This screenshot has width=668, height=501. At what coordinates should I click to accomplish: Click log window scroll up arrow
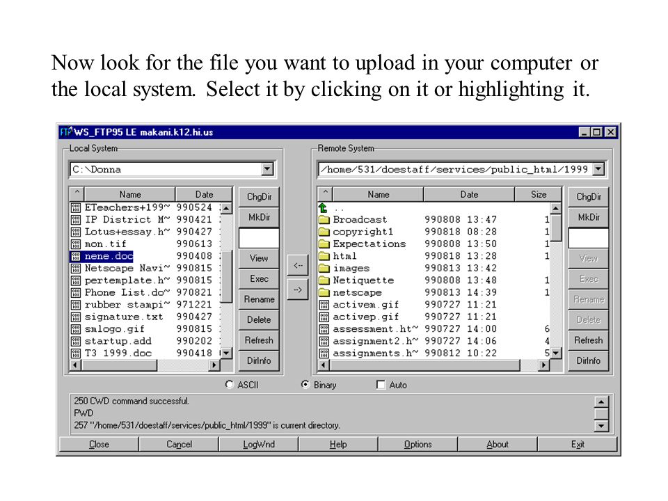point(601,401)
